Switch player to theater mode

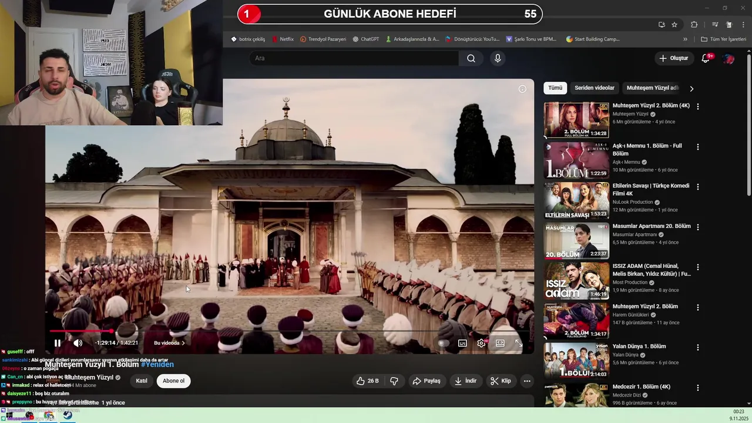click(x=500, y=343)
